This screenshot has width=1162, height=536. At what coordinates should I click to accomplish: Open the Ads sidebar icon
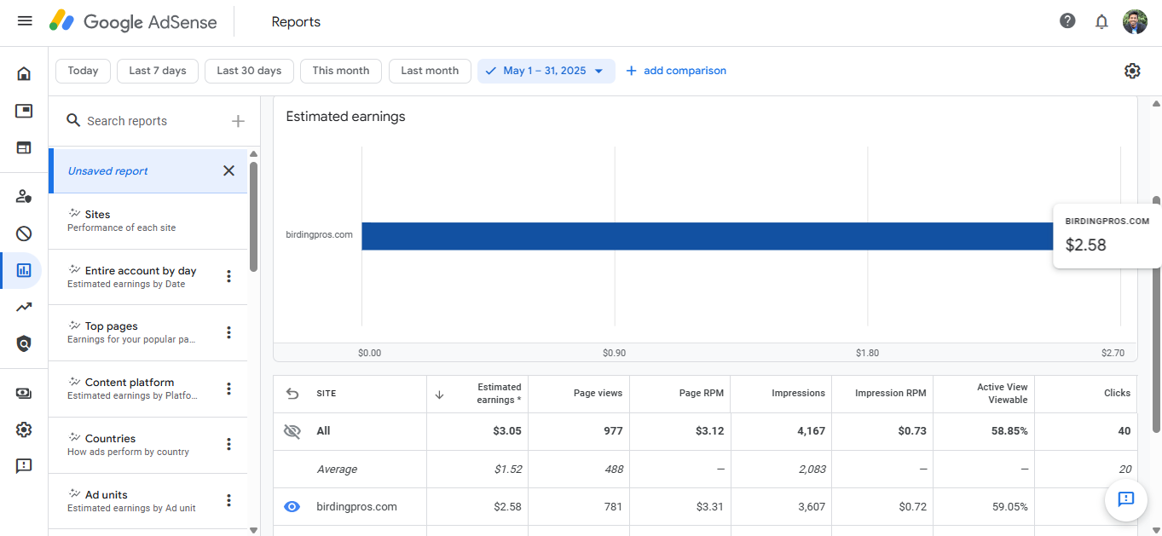[x=24, y=111]
